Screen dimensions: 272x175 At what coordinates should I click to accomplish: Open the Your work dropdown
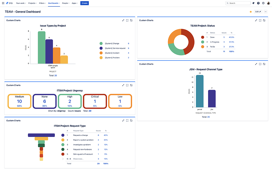pos(21,3)
